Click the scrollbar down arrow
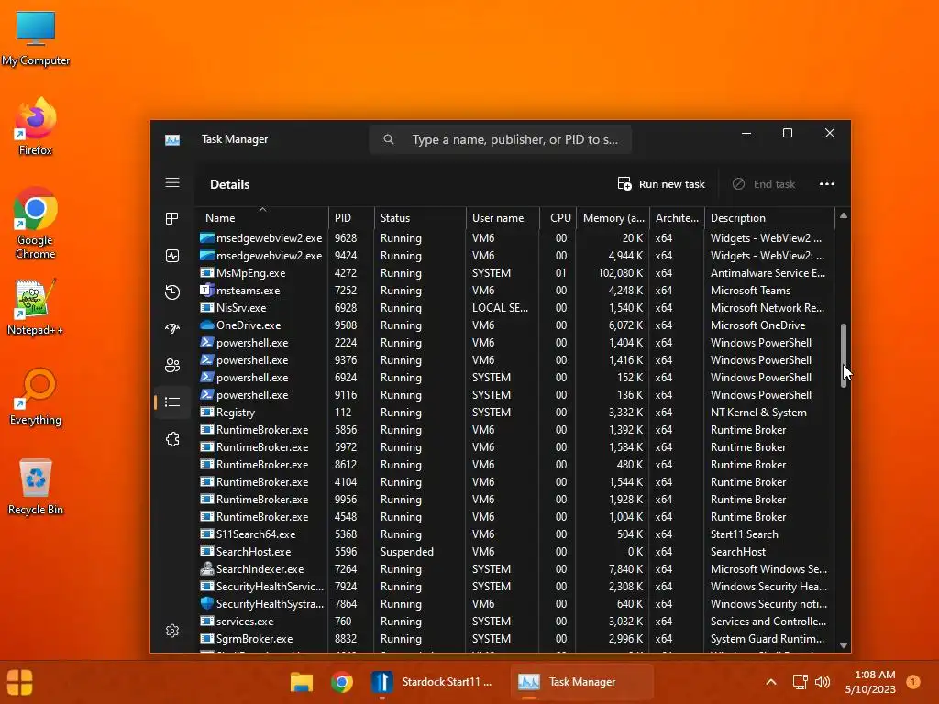 844,645
